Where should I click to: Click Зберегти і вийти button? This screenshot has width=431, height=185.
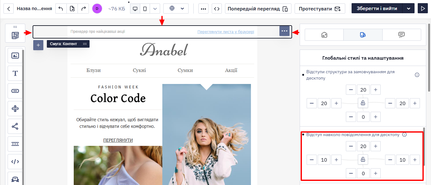pos(377,9)
